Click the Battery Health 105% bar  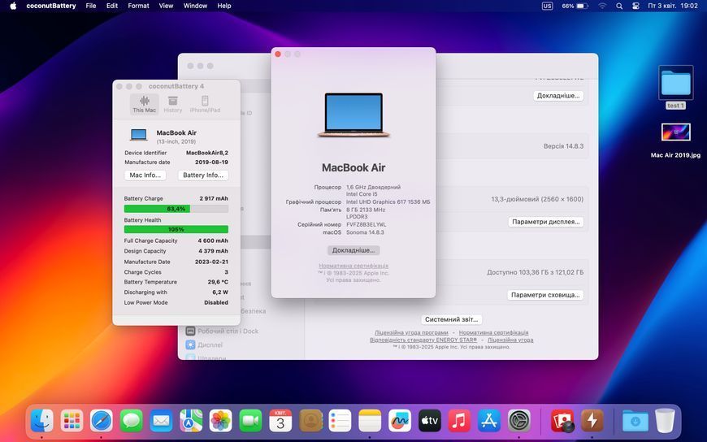pos(176,230)
